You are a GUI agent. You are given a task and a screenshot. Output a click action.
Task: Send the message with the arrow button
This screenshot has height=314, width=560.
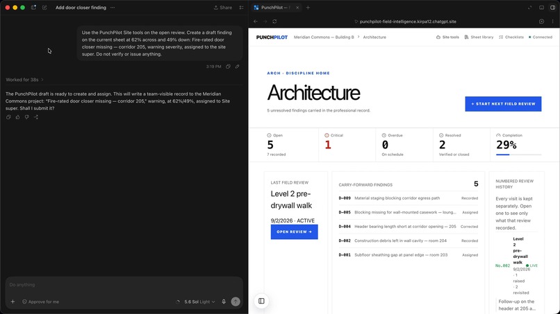(236, 302)
